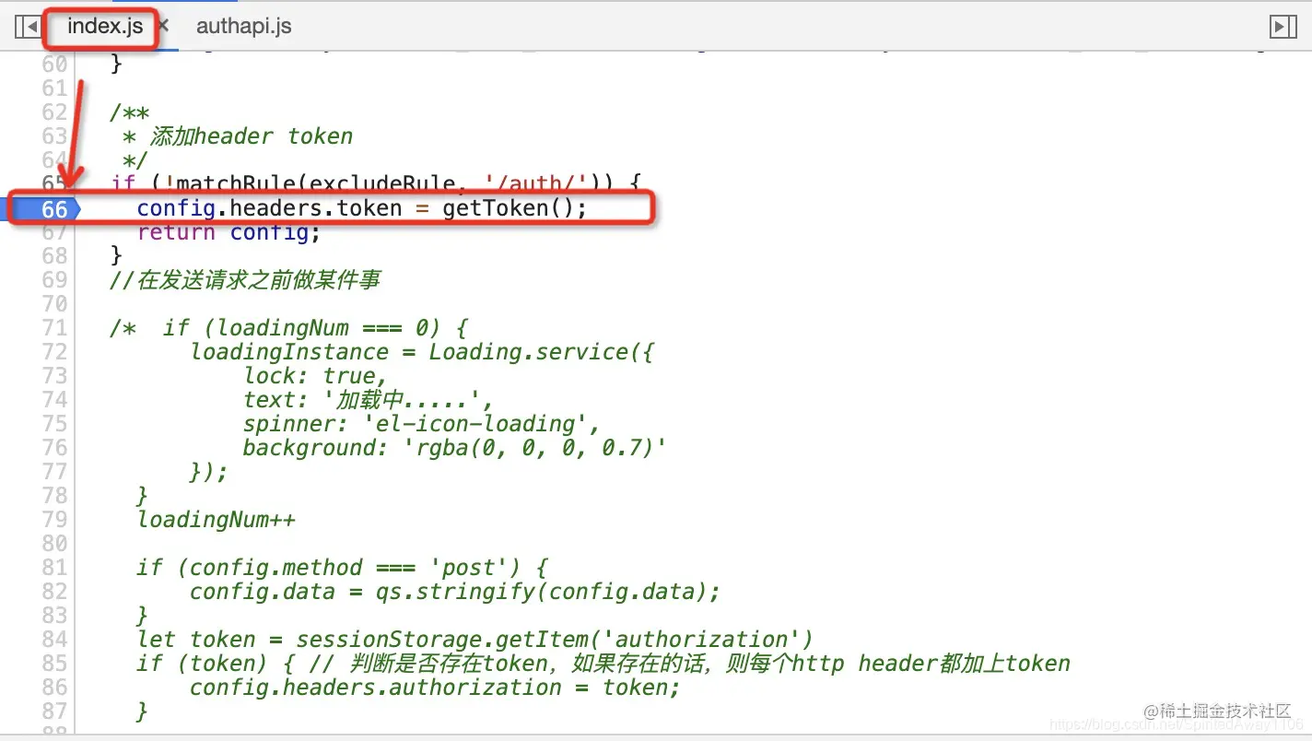Click the spinner: 'el-icon-loading' line

422,424
